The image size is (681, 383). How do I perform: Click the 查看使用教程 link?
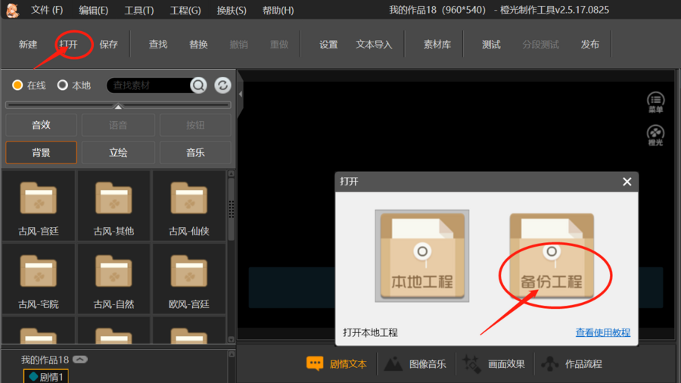click(602, 333)
